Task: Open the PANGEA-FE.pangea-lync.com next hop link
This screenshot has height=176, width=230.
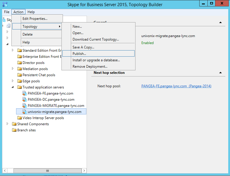Action: [x=176, y=86]
